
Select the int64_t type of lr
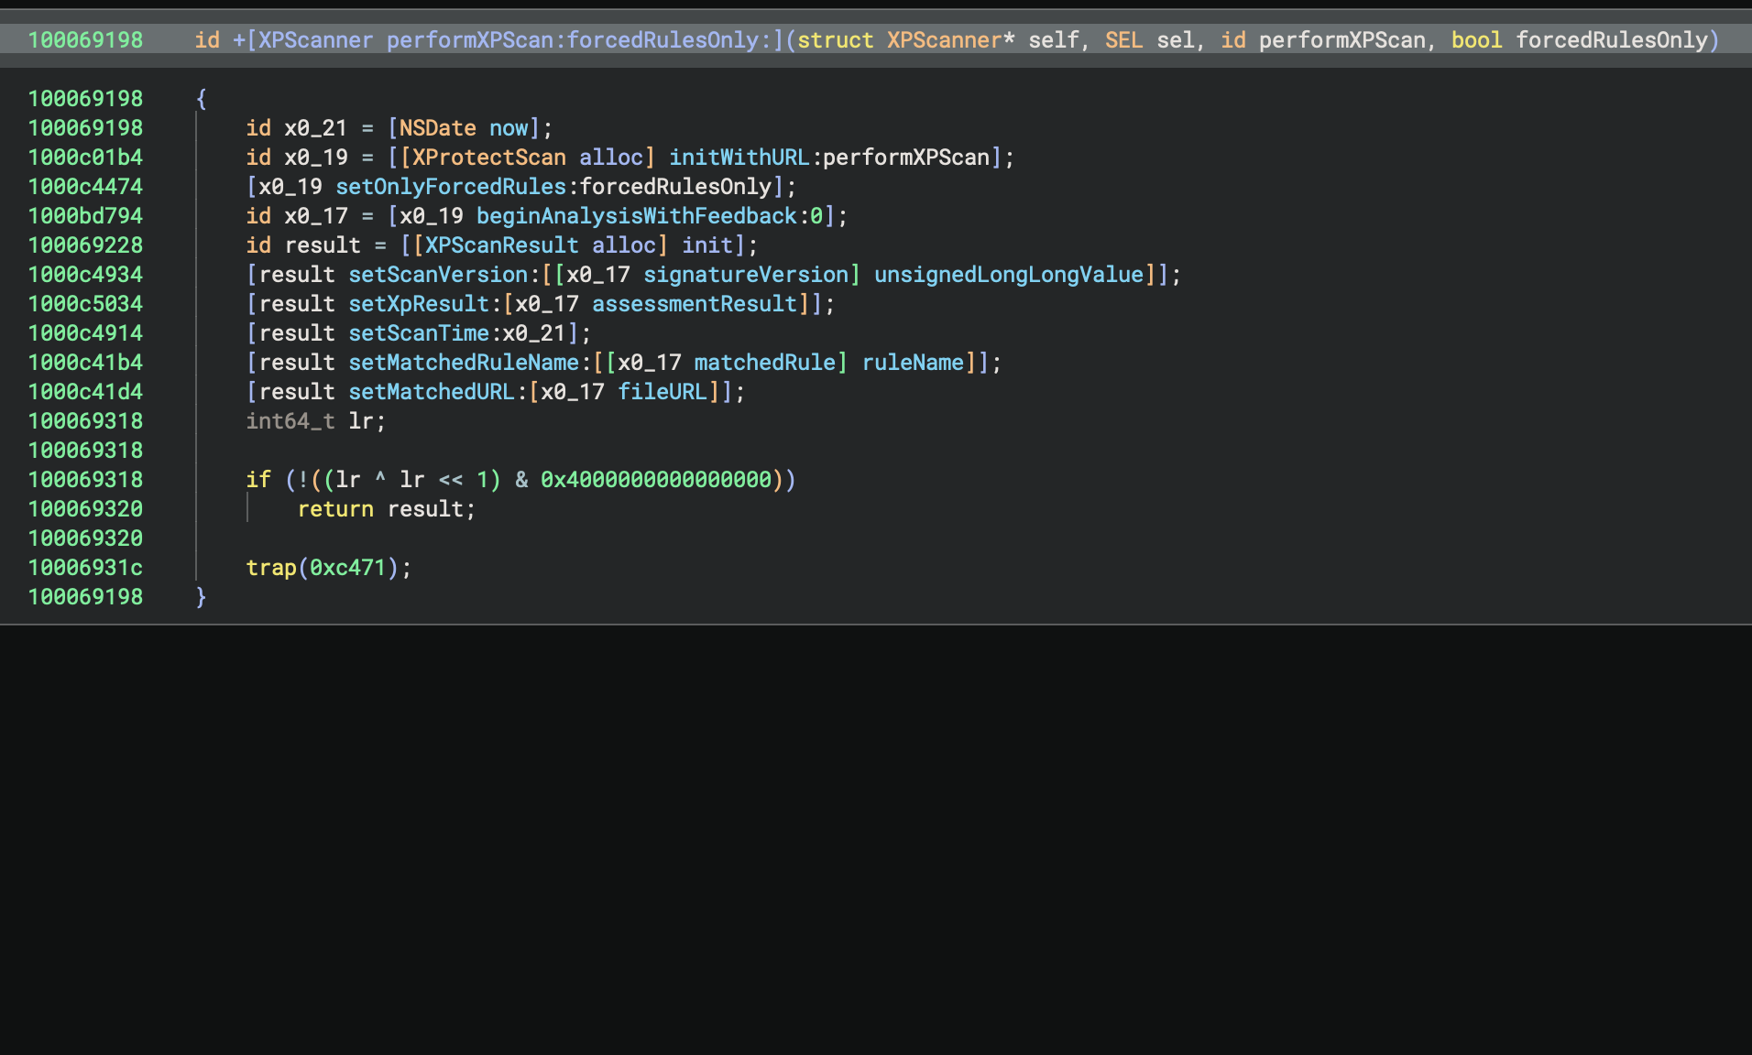[x=290, y=421]
